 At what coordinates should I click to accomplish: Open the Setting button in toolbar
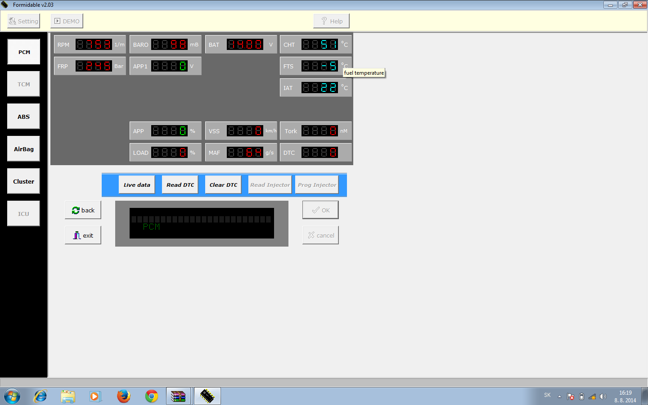(23, 21)
